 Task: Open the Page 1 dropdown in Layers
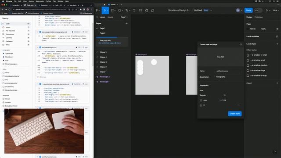(124, 17)
